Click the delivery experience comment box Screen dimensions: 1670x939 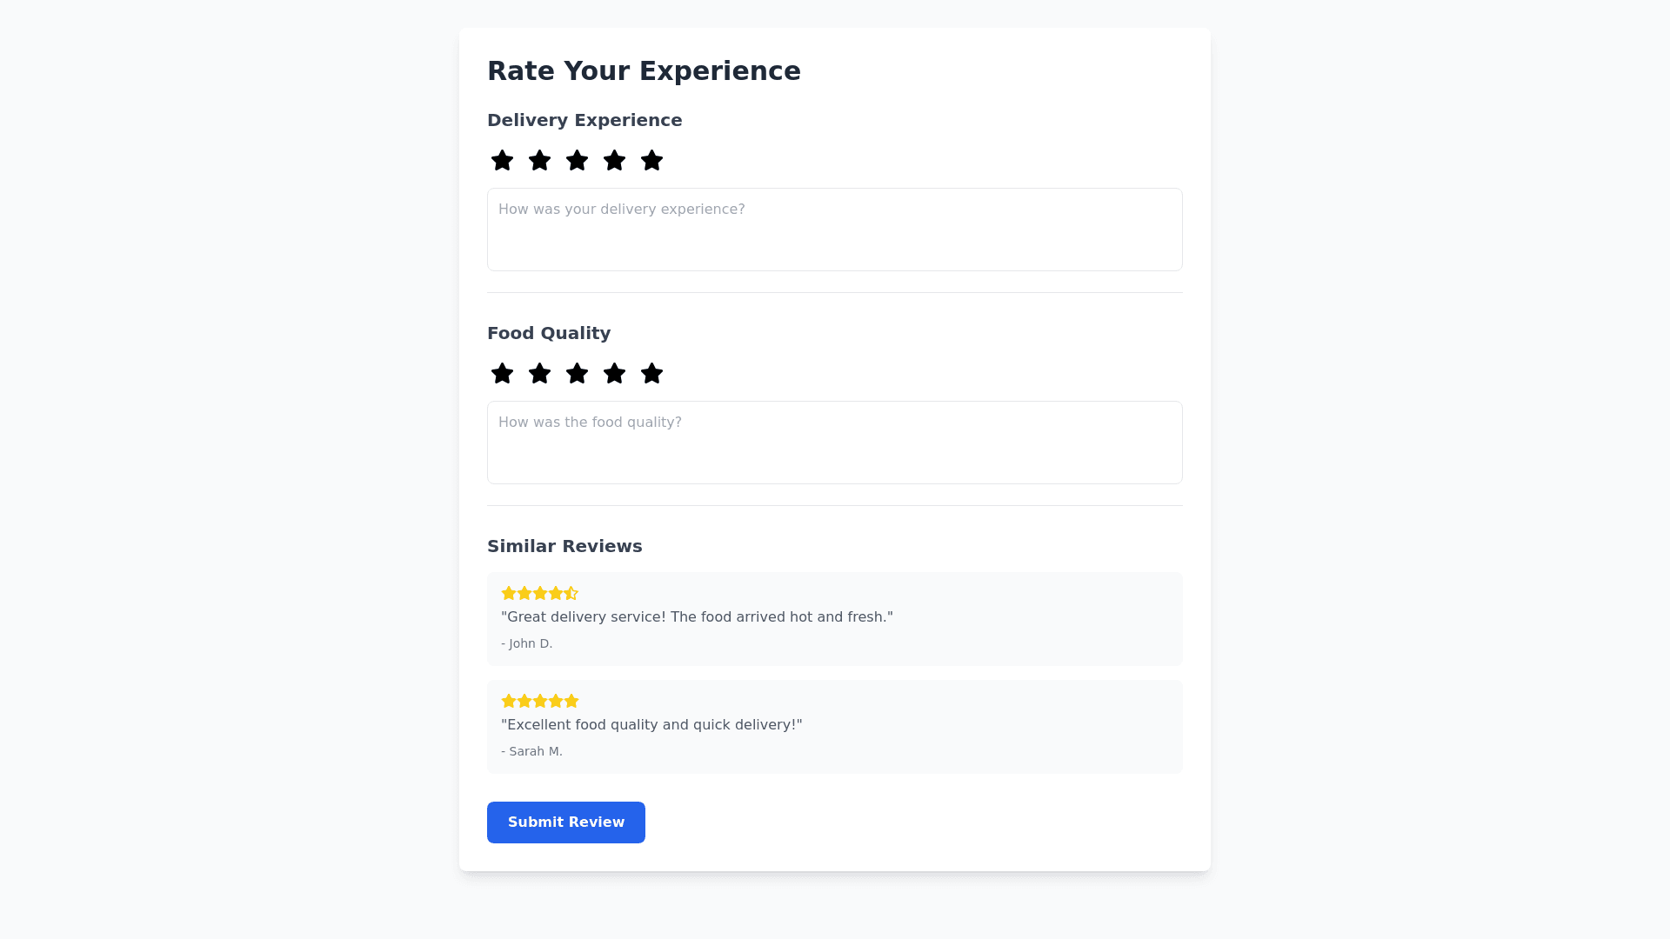pyautogui.click(x=834, y=230)
